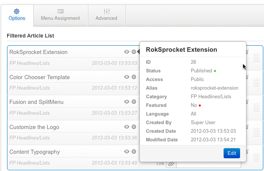Click drag handle of Fusion and SplitMenu row
Image resolution: width=264 pixels, height=171 pixels.
point(257,108)
